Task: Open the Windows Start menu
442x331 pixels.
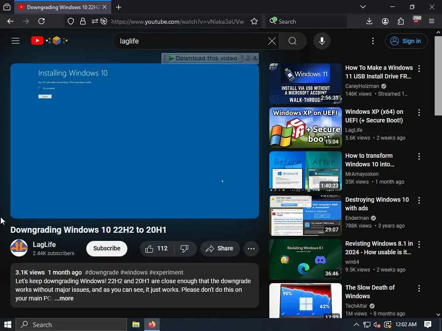Action: coord(8,325)
